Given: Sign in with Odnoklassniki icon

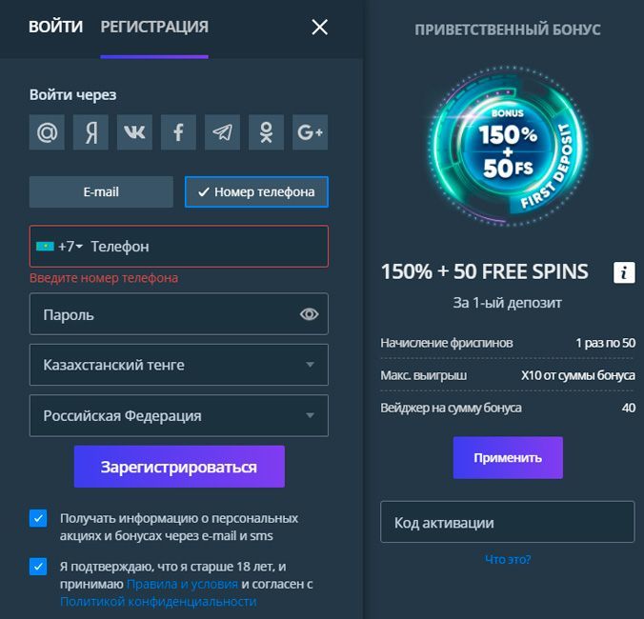Looking at the screenshot, I should click(x=266, y=132).
